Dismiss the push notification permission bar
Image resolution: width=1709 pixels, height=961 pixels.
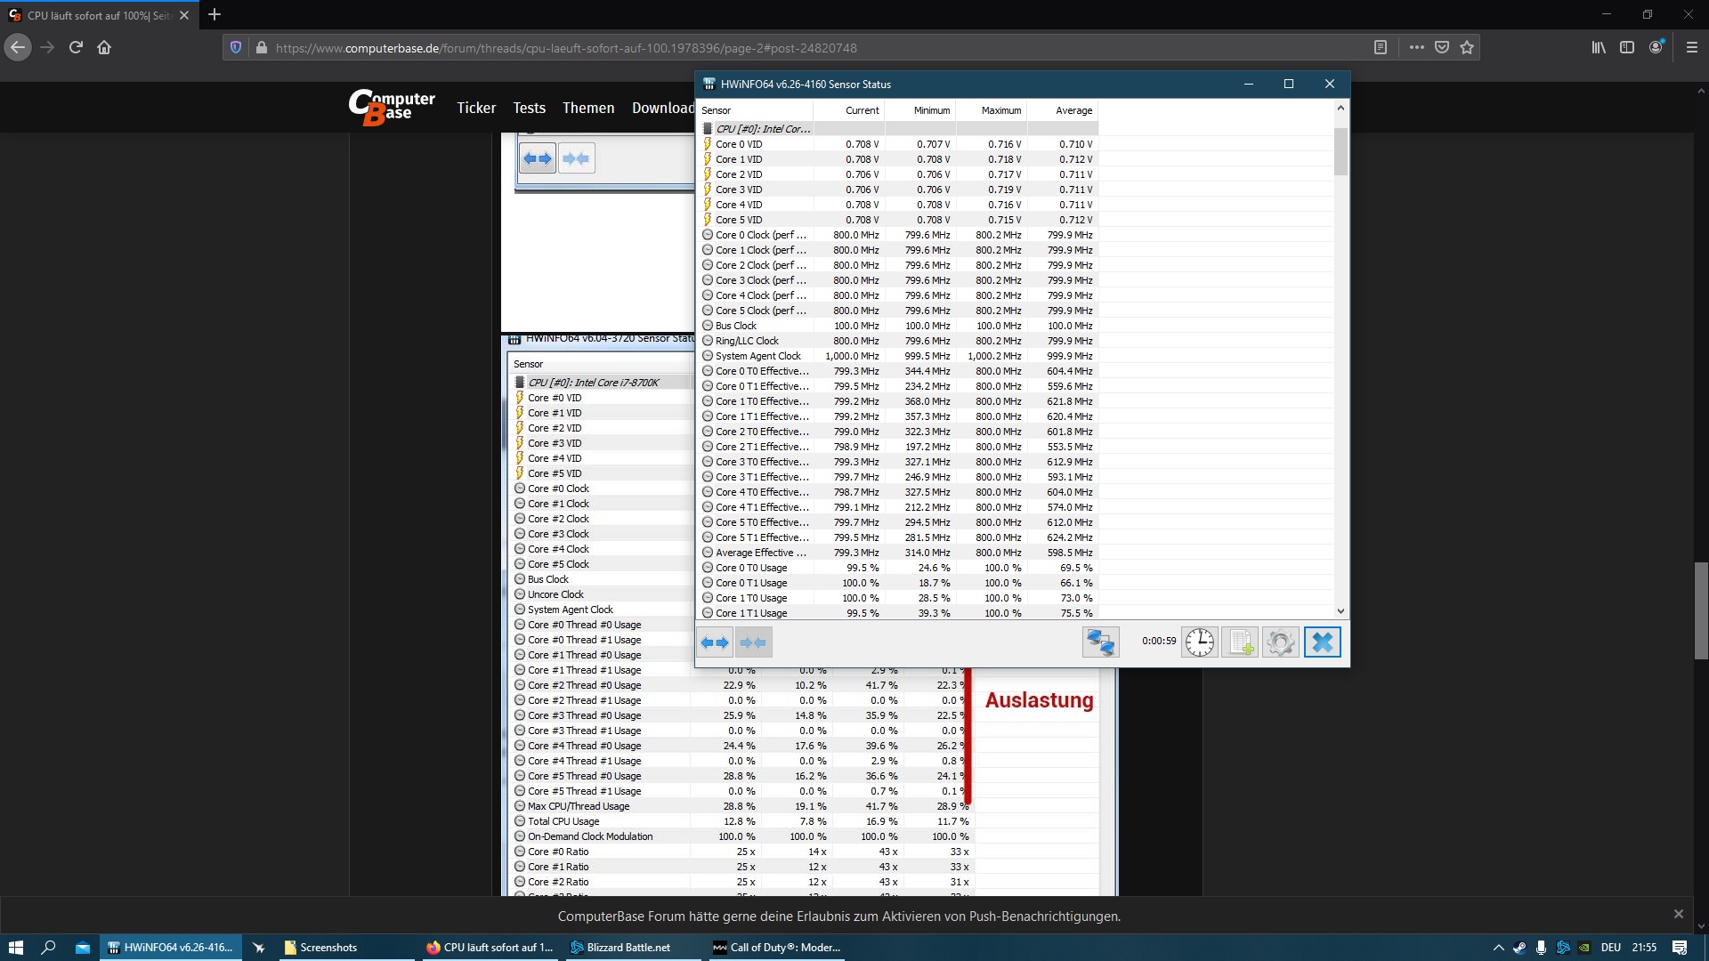(1678, 914)
